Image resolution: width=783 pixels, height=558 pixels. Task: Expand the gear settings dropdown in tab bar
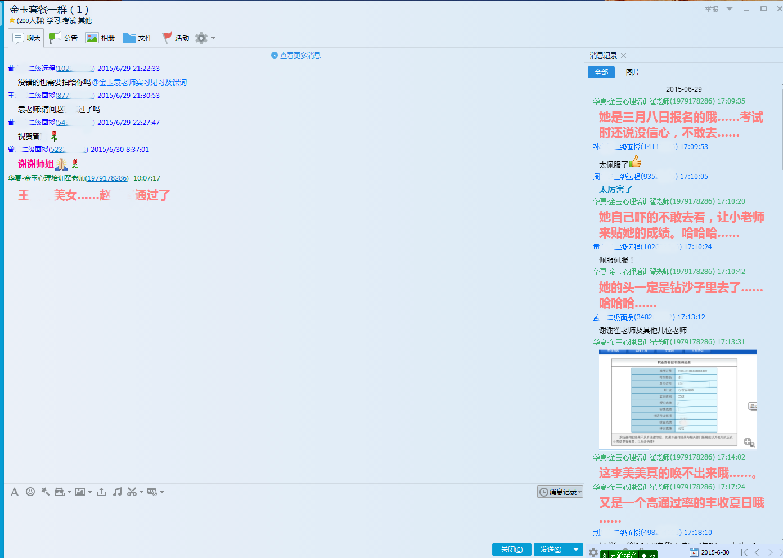205,38
